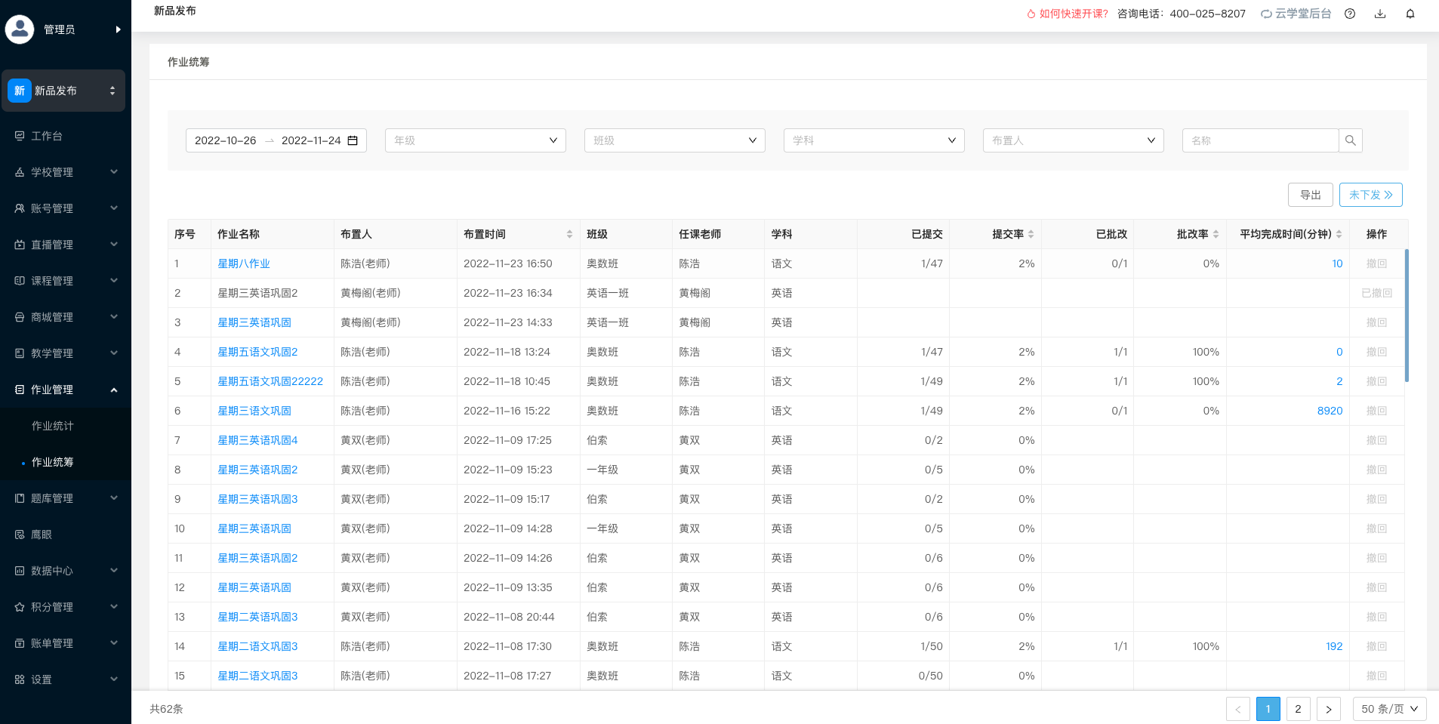Click the 作业管理 sidebar icon

tap(20, 390)
